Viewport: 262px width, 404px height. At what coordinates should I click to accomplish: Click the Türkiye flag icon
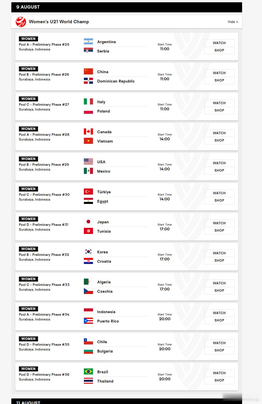[88, 192]
